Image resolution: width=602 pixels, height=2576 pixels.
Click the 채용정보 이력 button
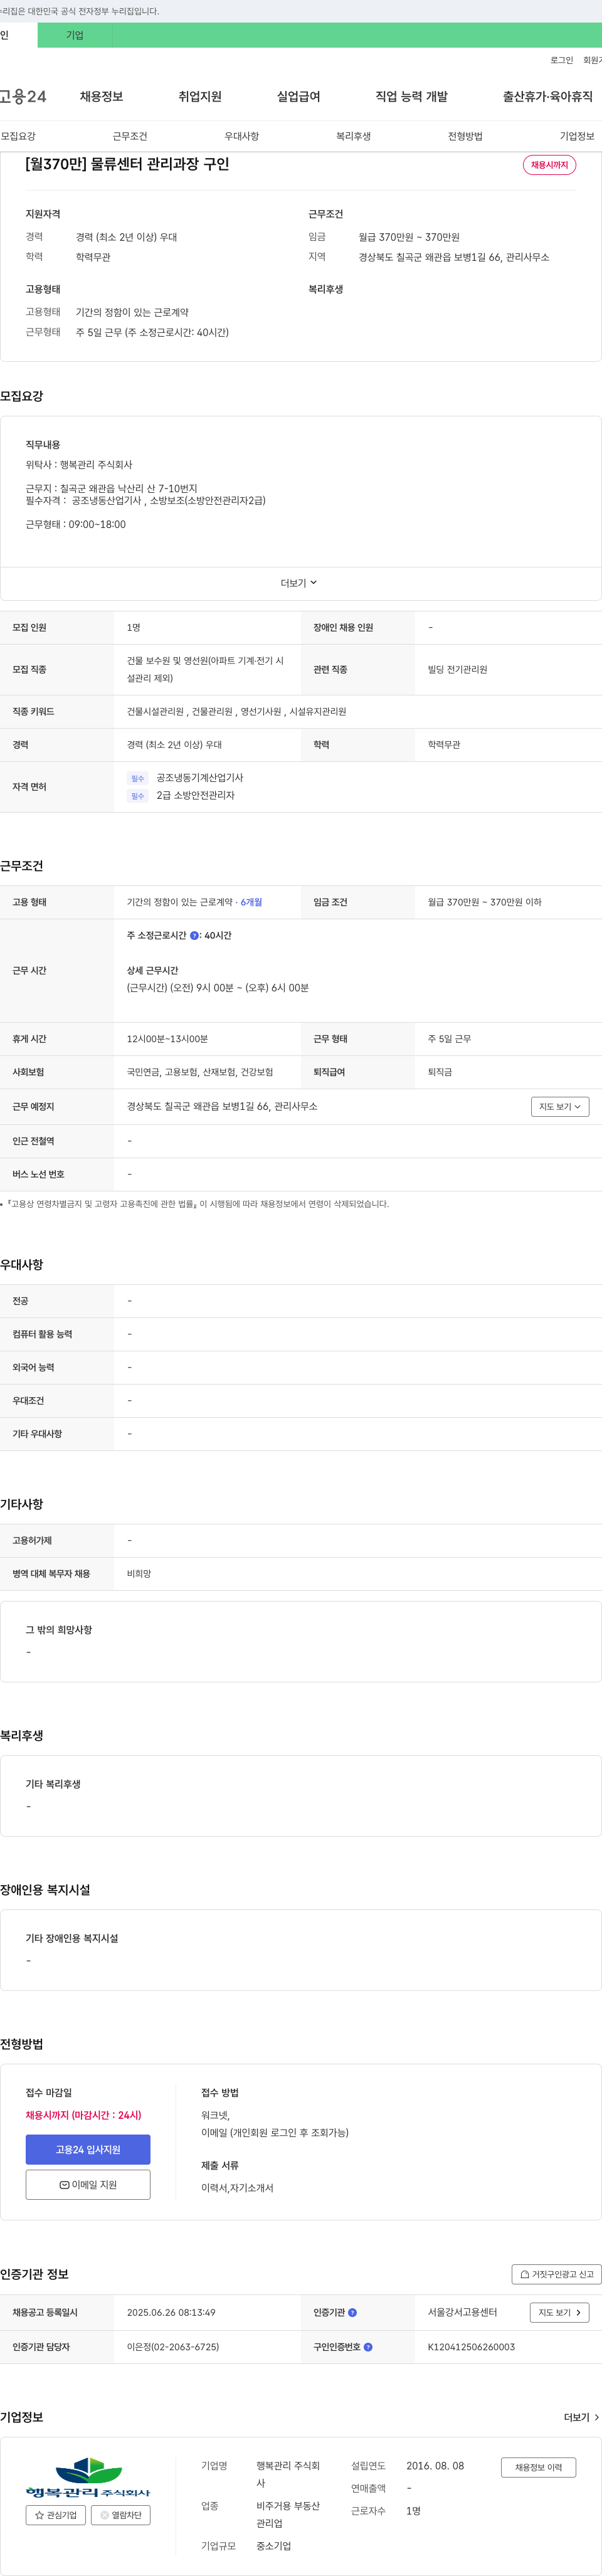click(x=538, y=2467)
